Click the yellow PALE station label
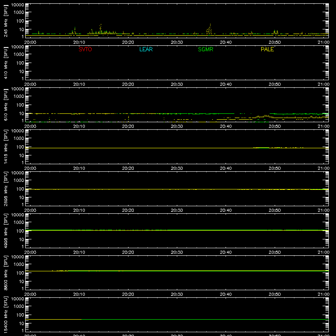 coord(267,49)
